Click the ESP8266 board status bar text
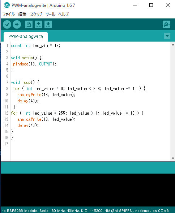This screenshot has width=175, height=213. coord(85,210)
